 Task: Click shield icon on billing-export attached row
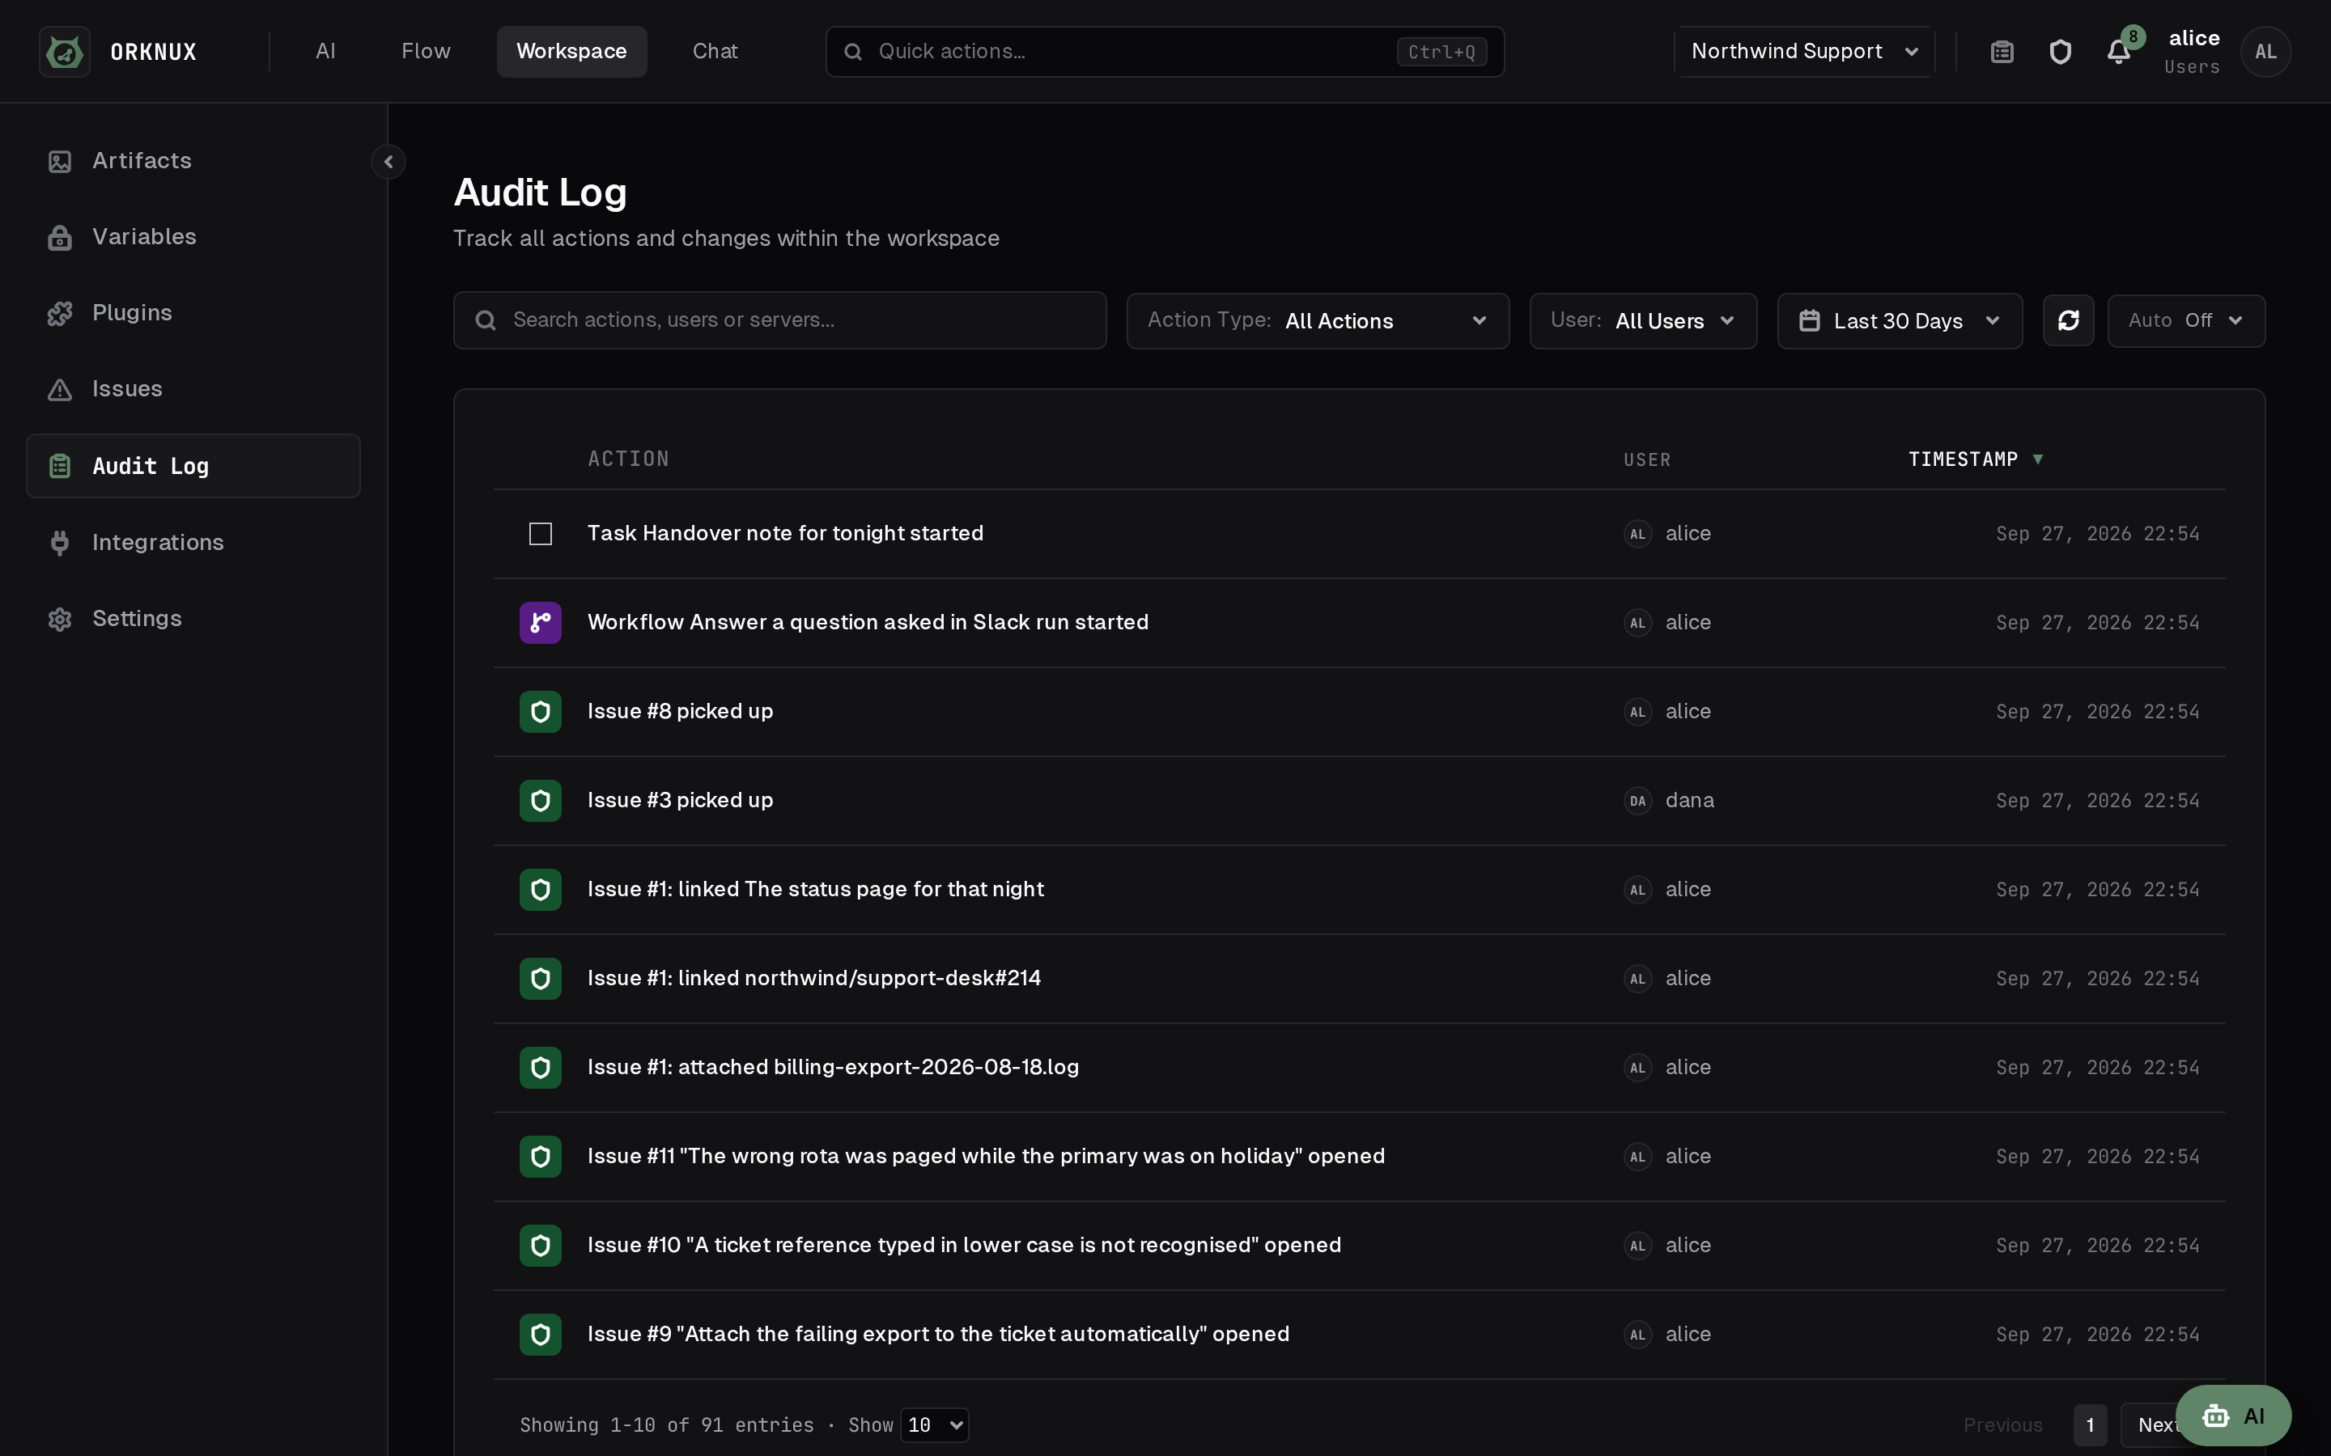pyautogui.click(x=541, y=1068)
